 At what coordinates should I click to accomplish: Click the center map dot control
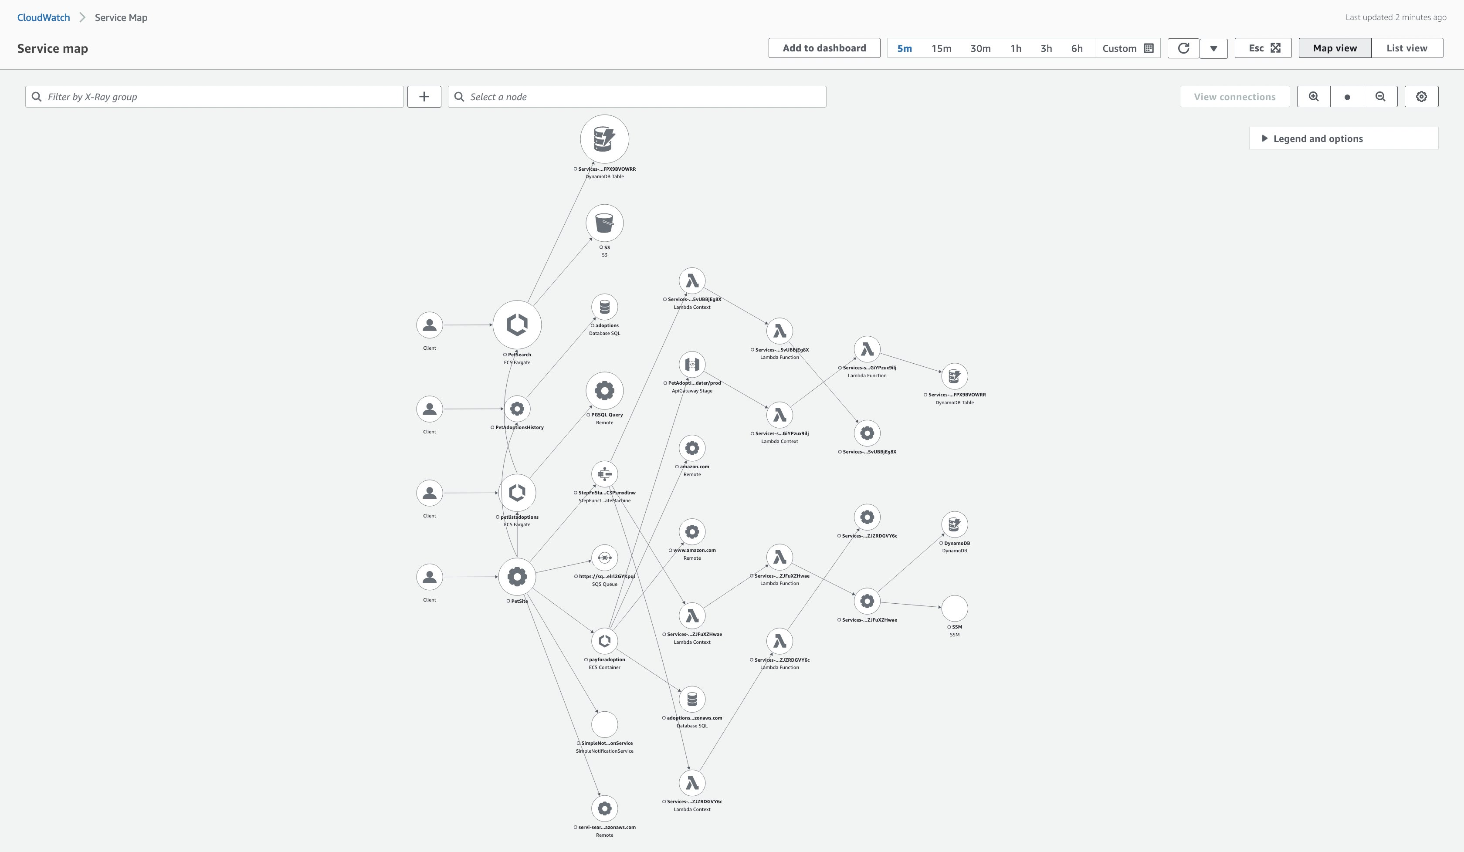pyautogui.click(x=1347, y=96)
